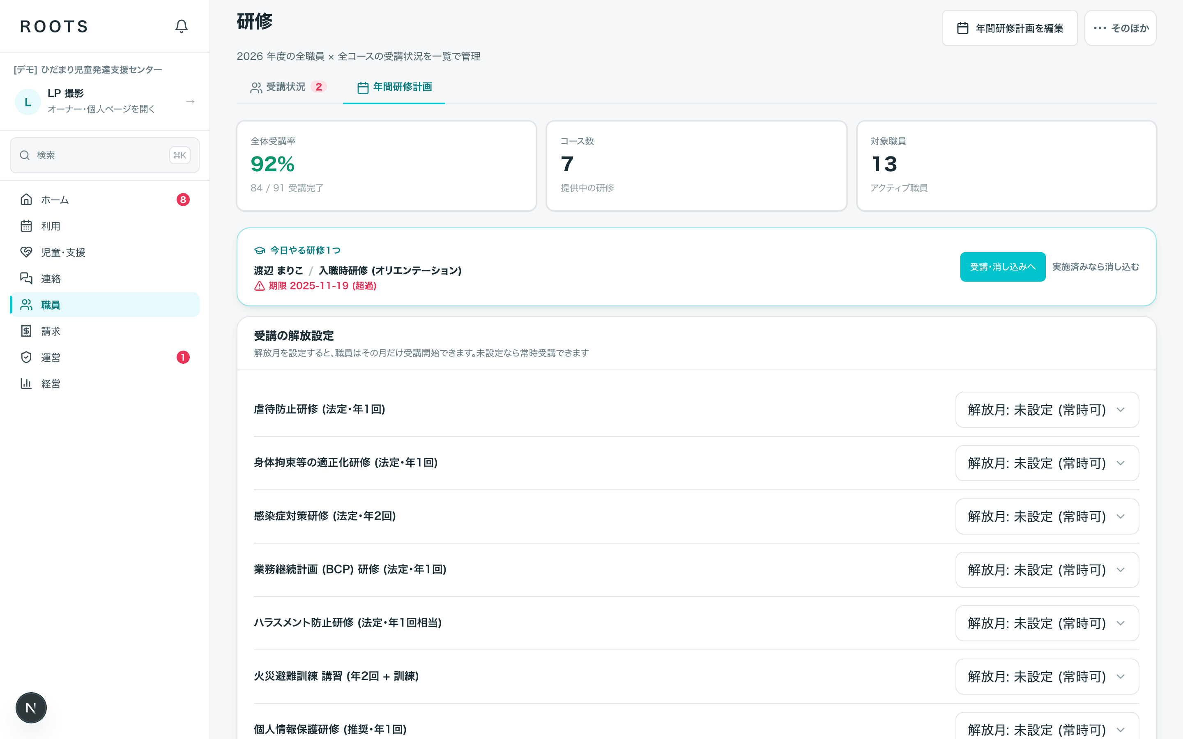
Task: Select the 年間研修計画 tab
Action: click(394, 87)
